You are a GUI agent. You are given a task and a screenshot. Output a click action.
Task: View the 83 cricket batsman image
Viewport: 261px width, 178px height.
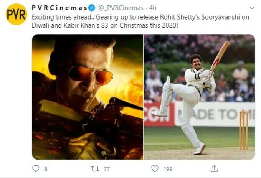click(x=200, y=97)
